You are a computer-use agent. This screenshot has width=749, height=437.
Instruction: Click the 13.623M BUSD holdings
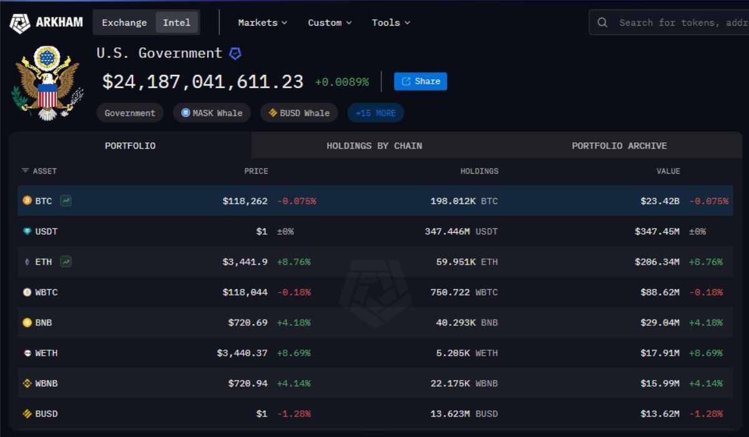464,414
